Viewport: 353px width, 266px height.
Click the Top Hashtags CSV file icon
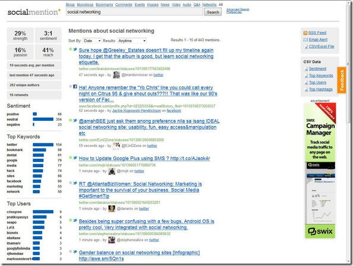(x=306, y=89)
